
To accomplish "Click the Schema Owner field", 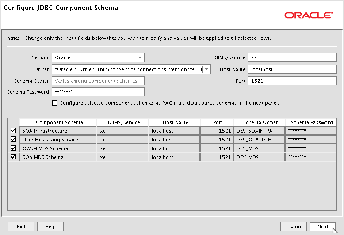I will pyautogui.click(x=98, y=81).
